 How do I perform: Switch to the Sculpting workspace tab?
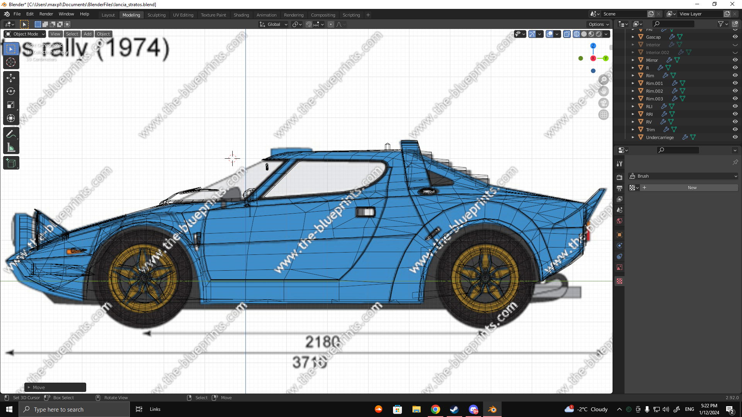pyautogui.click(x=156, y=15)
